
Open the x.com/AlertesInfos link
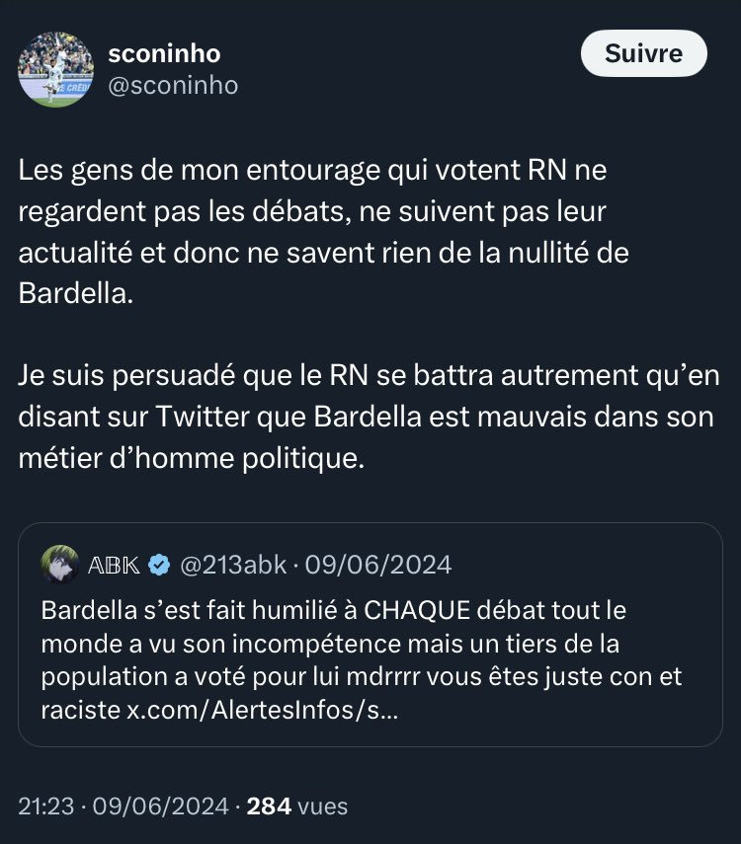point(263,711)
